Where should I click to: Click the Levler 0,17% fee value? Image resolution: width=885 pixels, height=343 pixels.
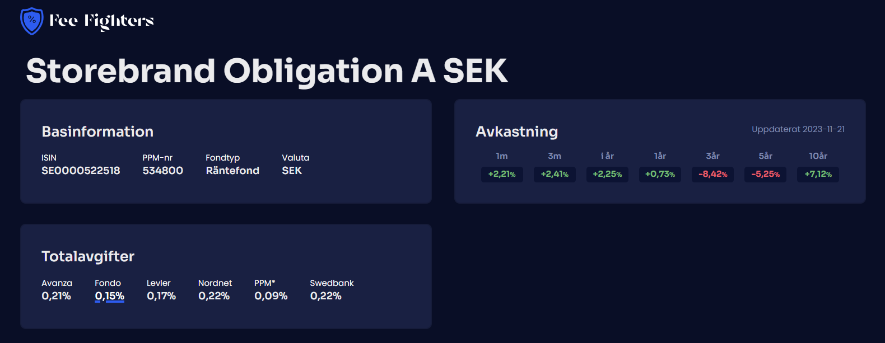[161, 296]
